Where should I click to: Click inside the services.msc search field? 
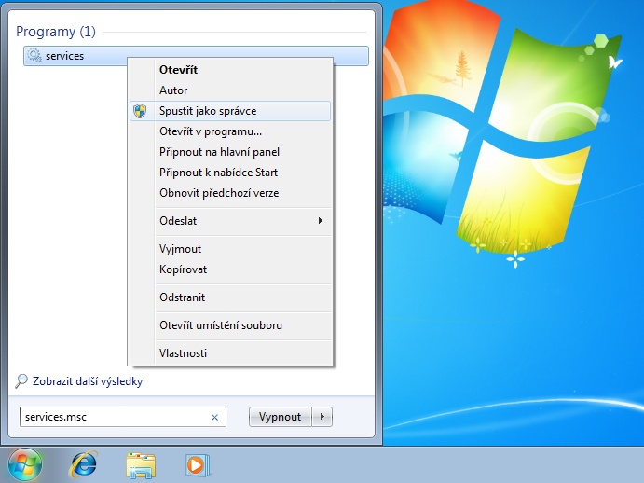[x=112, y=418]
